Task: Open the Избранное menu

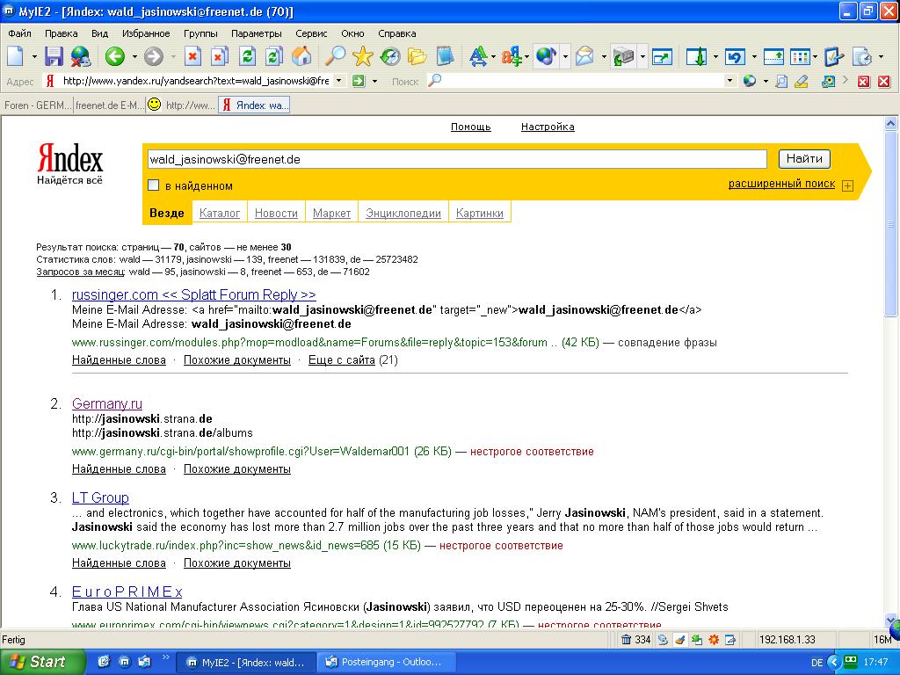Action: click(146, 33)
